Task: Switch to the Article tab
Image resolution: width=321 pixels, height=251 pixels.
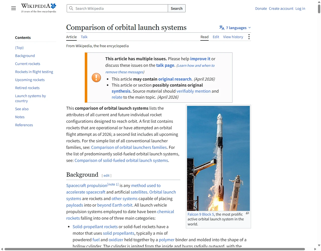Action: tap(71, 37)
